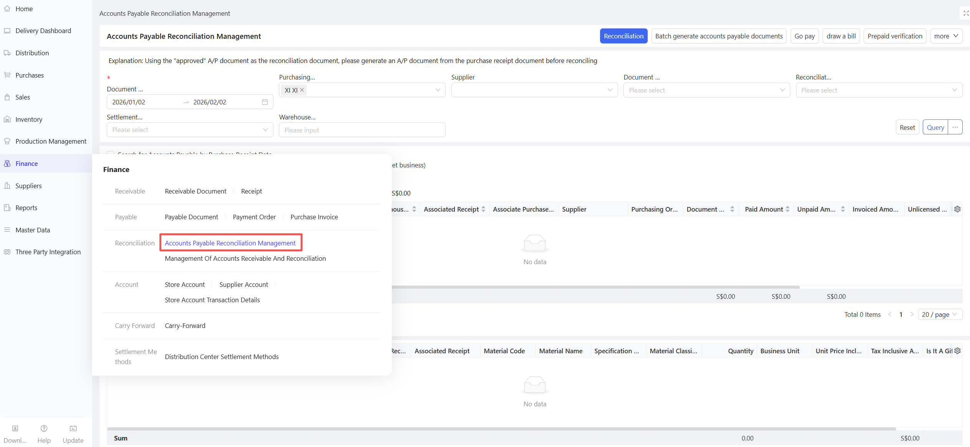Open the 'more' dropdown button
Image resolution: width=970 pixels, height=447 pixels.
(x=946, y=36)
